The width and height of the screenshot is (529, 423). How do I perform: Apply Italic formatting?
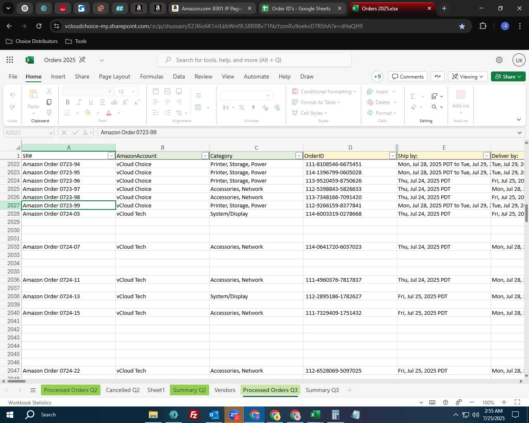(79, 102)
